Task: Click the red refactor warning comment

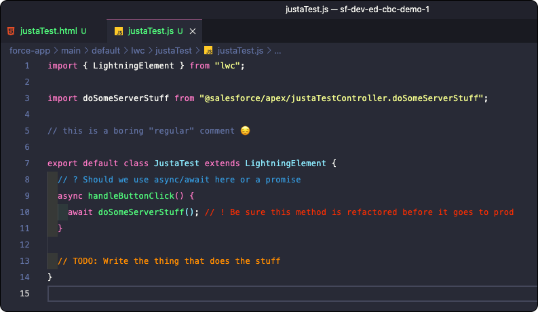Action: [x=360, y=212]
